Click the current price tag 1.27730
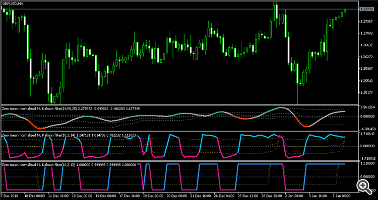The image size is (378, 200). click(x=366, y=9)
